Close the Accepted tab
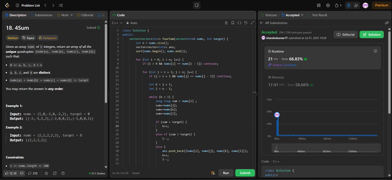 coord(302,15)
